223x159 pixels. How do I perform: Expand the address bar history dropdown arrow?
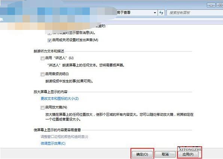tap(155, 13)
